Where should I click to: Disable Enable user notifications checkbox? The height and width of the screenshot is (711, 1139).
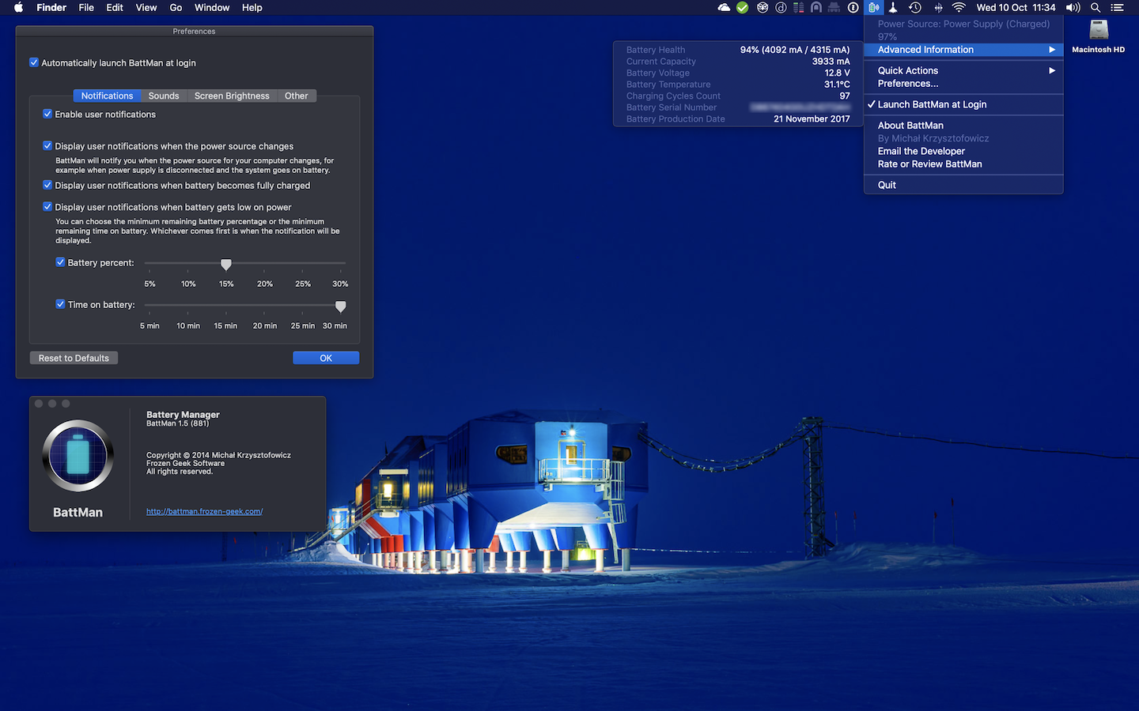47,114
